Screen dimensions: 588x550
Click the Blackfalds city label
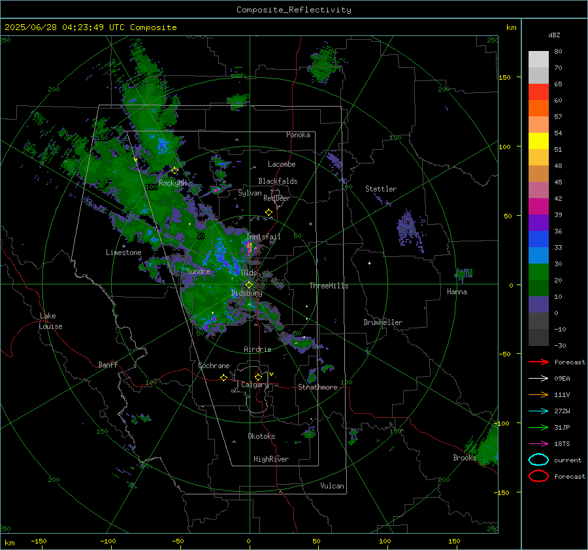pos(278,181)
